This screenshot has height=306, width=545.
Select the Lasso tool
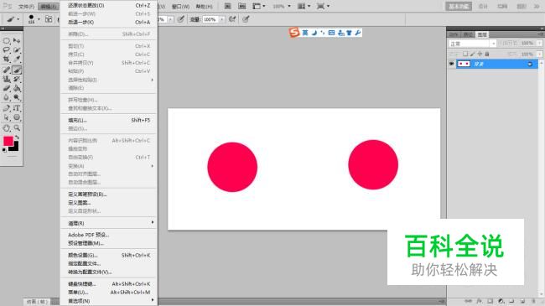coord(6,50)
